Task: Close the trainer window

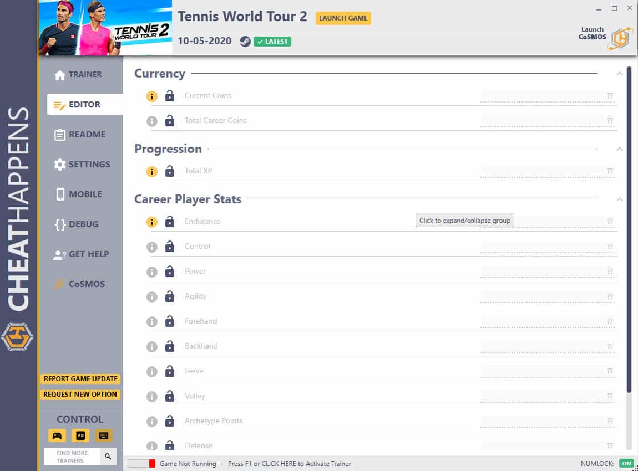Action: pos(630,8)
